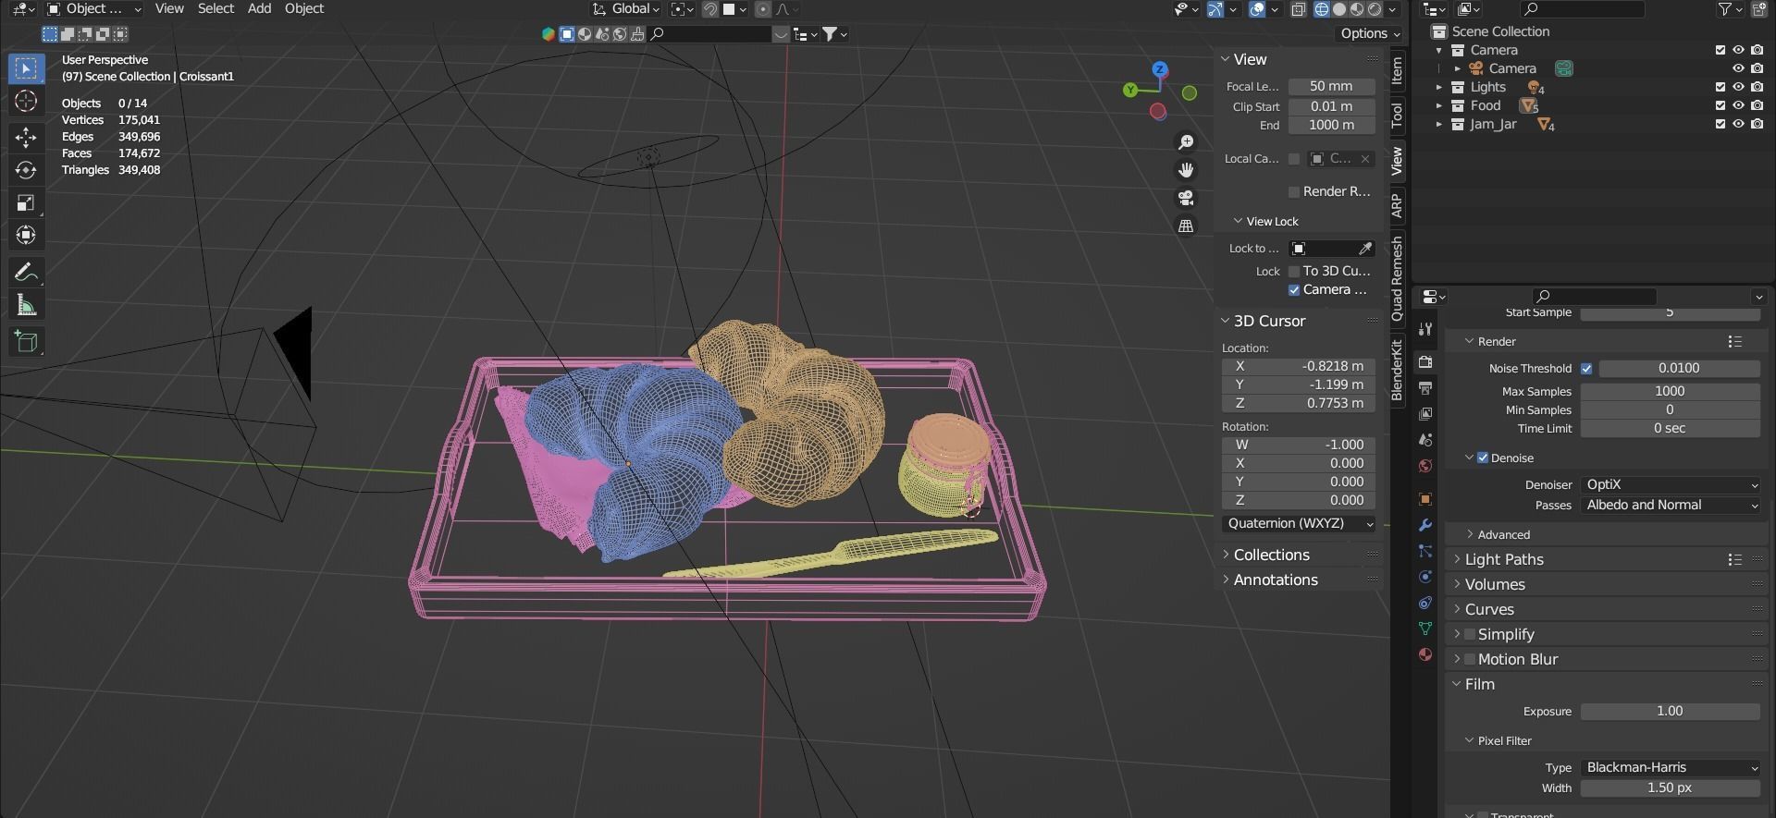Activate the 3D Cursor tool

[26, 102]
